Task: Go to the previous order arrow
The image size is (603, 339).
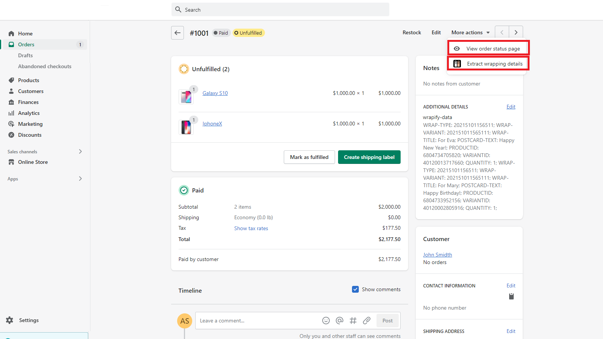Action: tap(502, 33)
